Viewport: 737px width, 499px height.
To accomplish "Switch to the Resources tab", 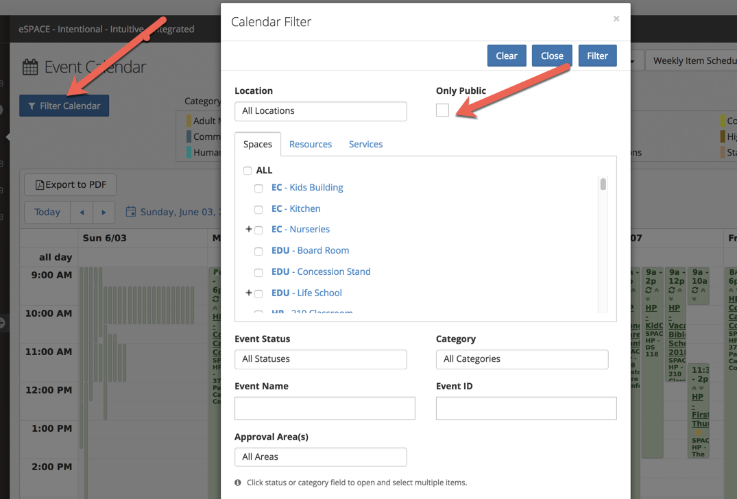I will pyautogui.click(x=310, y=144).
